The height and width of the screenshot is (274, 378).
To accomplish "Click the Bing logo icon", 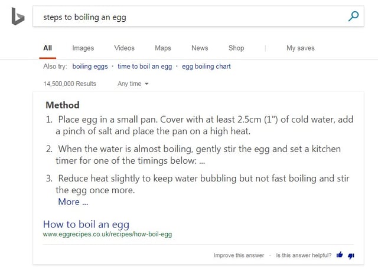I will click(18, 16).
